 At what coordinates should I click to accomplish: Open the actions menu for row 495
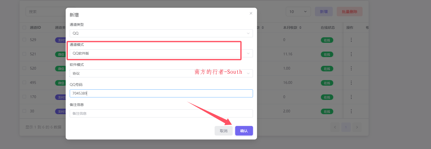pos(351,83)
